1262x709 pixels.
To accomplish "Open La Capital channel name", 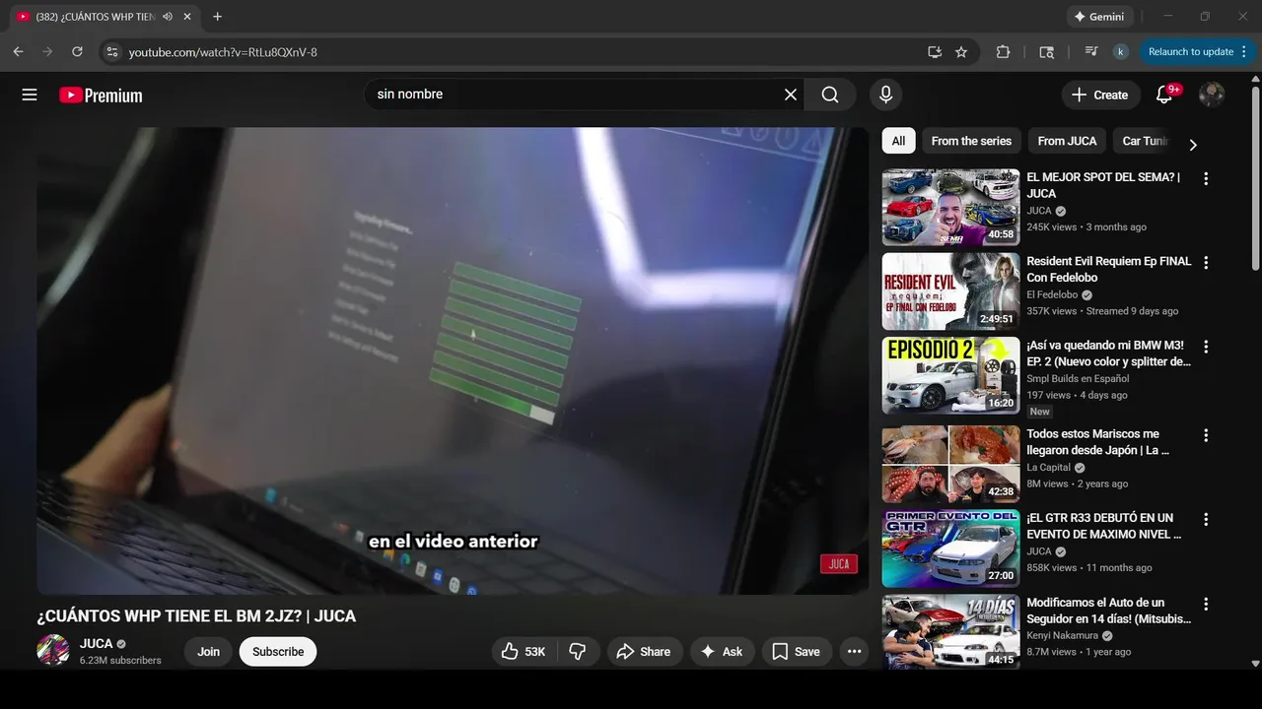I will pyautogui.click(x=1048, y=468).
